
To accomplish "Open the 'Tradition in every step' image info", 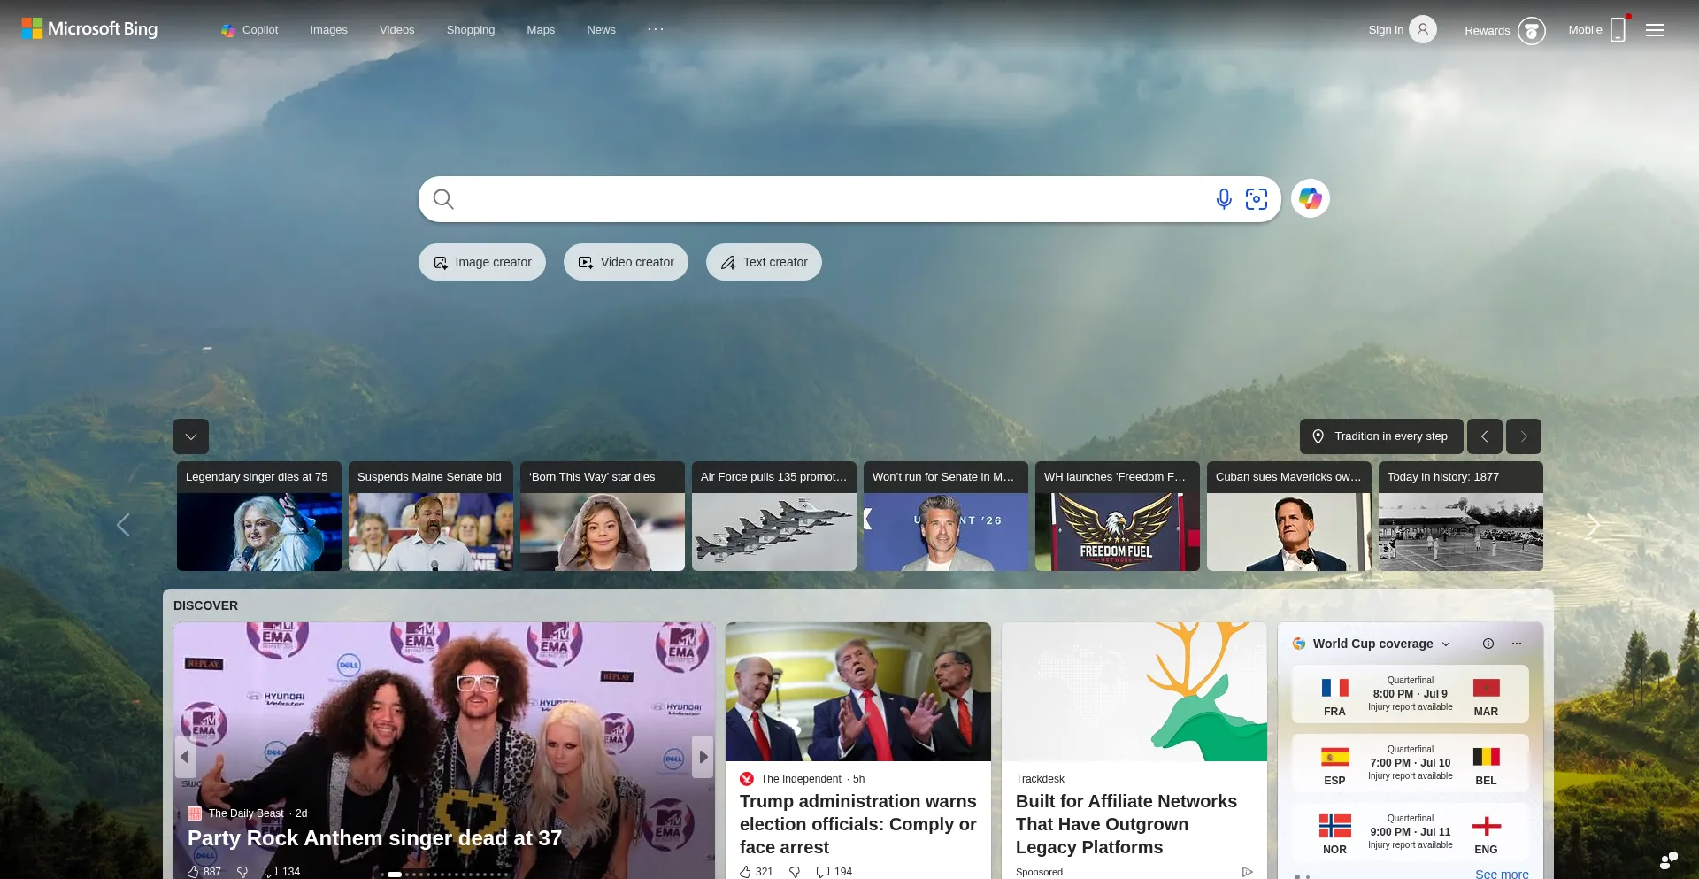I will (1381, 436).
